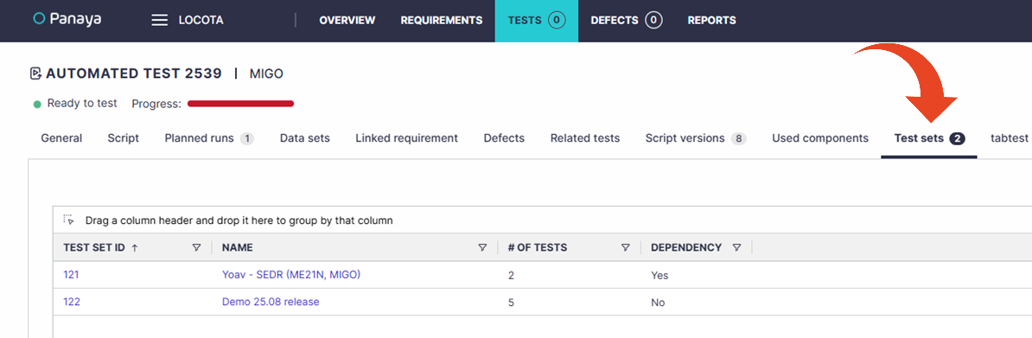Sort by the TEST SET ID column header

point(94,248)
